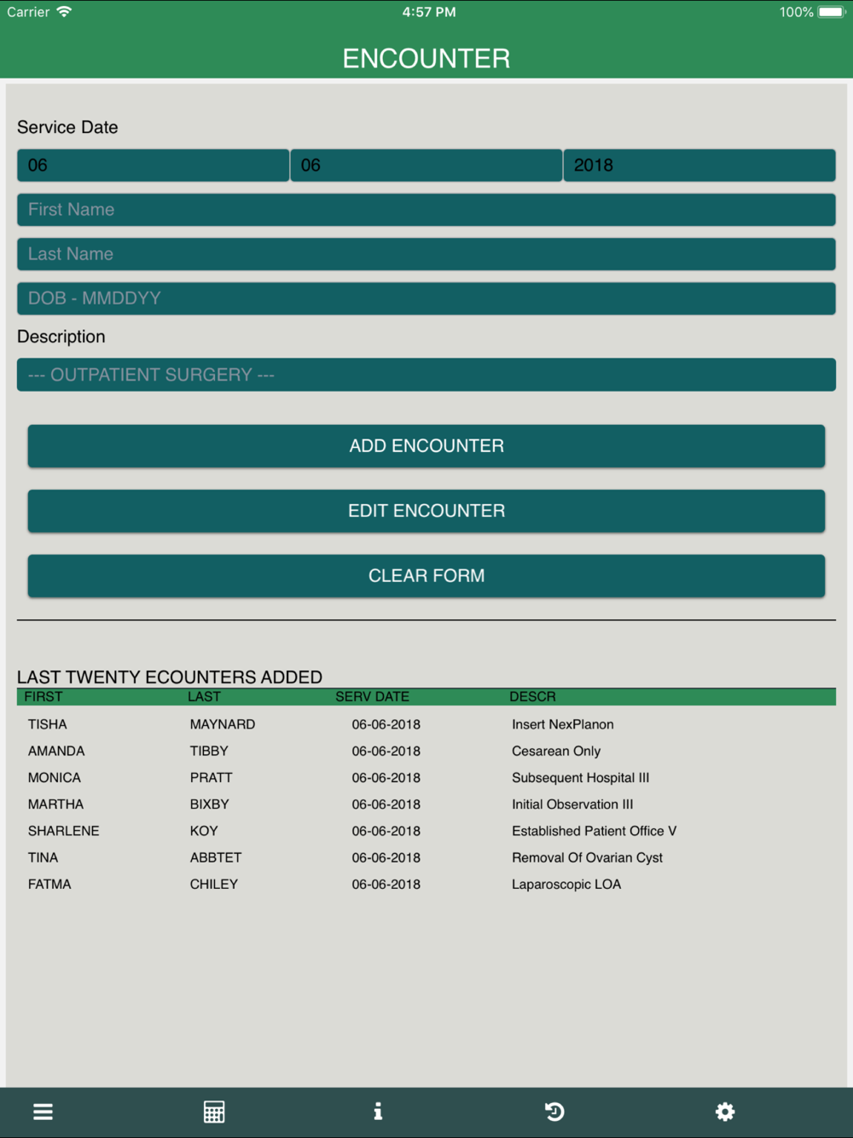Click description Insert NexPlanon
Screen dimensions: 853x1138
(x=563, y=724)
